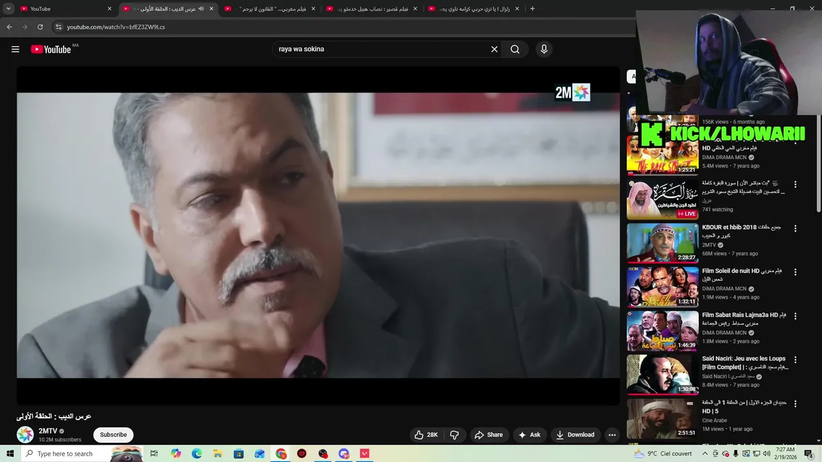The image size is (822, 462).
Task: Open options menu for Said Naciri film
Action: [x=795, y=360]
